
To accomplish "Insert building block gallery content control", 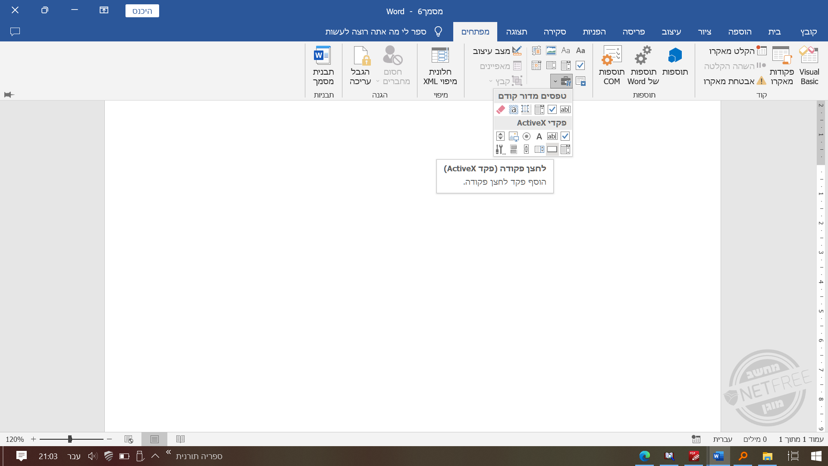I will [536, 50].
